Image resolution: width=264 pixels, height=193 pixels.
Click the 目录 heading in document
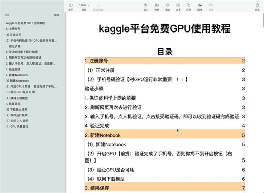pos(165,52)
